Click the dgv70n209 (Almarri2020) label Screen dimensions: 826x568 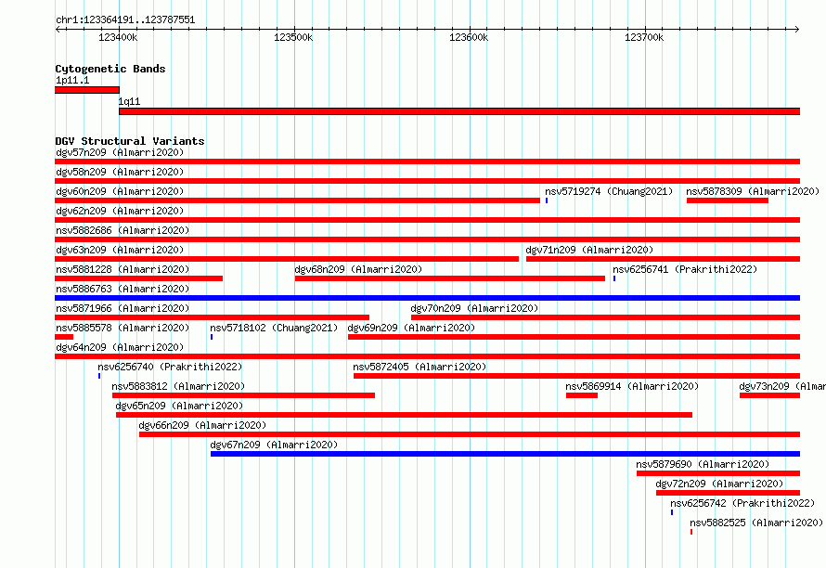pyautogui.click(x=474, y=308)
